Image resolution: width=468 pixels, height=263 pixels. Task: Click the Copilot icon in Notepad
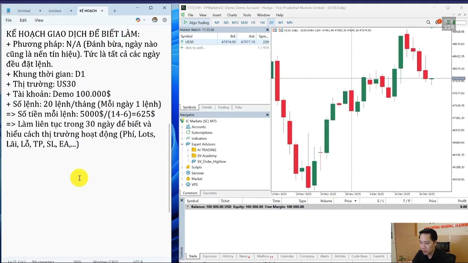[138, 20]
